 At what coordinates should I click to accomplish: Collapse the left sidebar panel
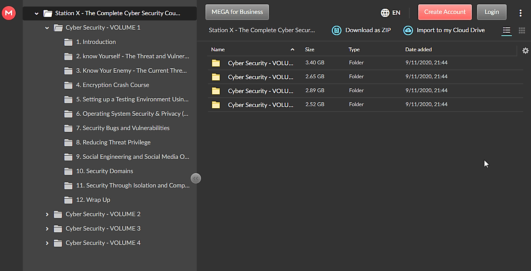click(x=196, y=178)
